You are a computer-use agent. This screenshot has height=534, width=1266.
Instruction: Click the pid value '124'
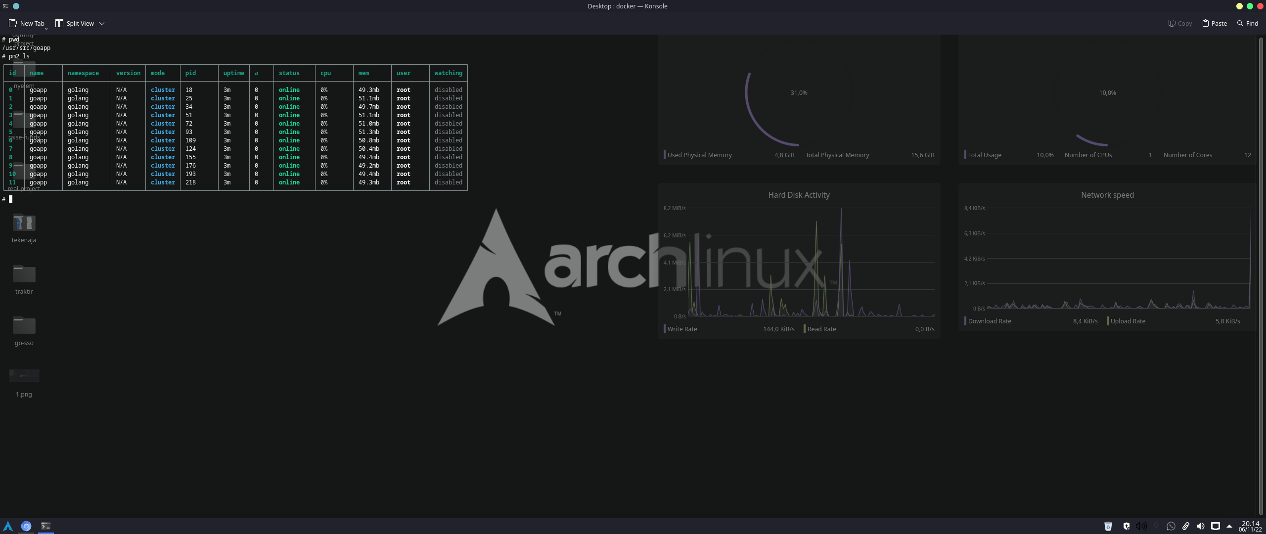click(190, 149)
